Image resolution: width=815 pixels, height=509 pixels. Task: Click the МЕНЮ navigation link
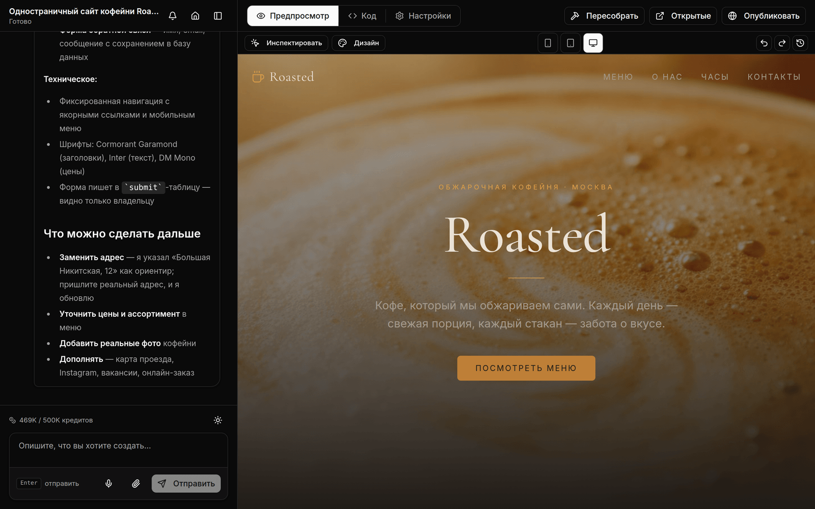[618, 77]
